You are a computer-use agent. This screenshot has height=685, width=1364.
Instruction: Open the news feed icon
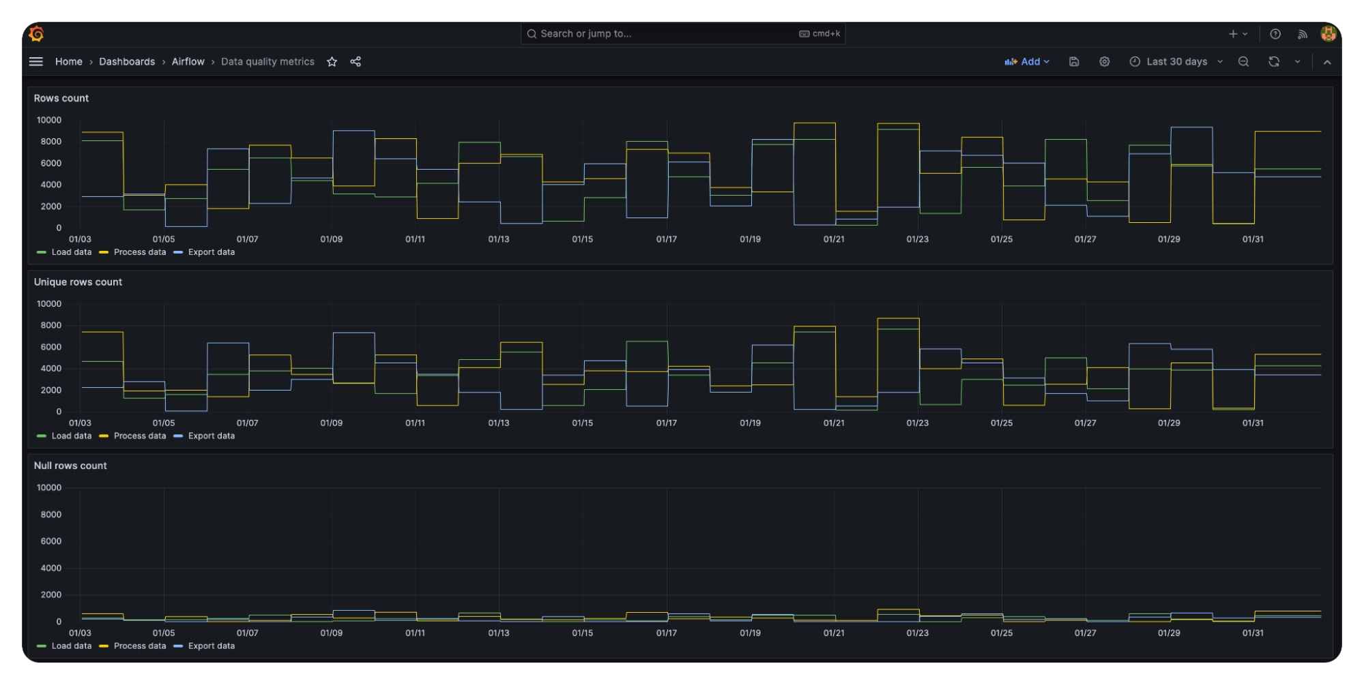(x=1302, y=33)
